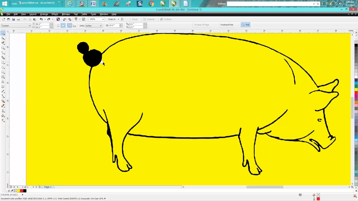Create a new document
The width and height of the screenshot is (358, 201).
3,19
